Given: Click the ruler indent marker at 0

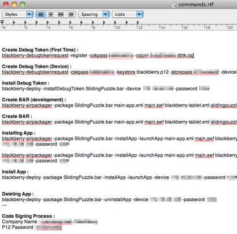Looking at the screenshot, I should click(x=2, y=23).
